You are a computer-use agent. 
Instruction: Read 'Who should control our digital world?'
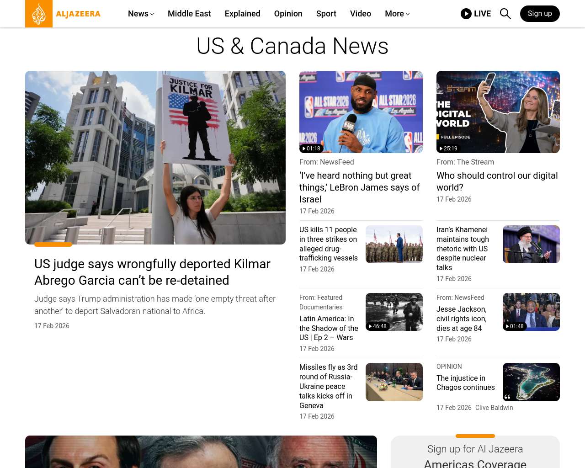[x=497, y=181]
